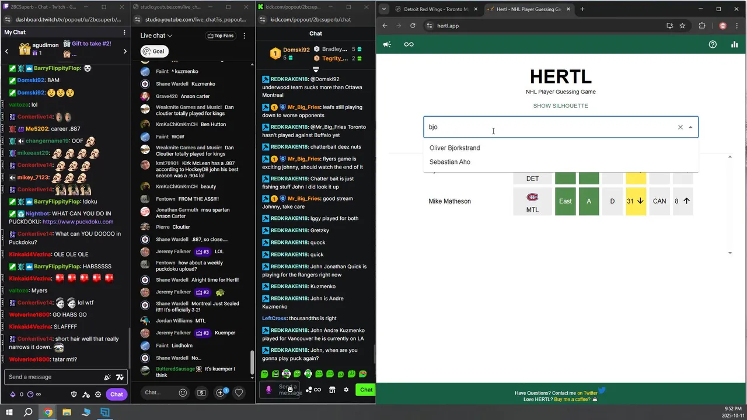The image size is (747, 420).
Task: Go to next Twitch gift leaderboard item
Action: click(x=125, y=51)
